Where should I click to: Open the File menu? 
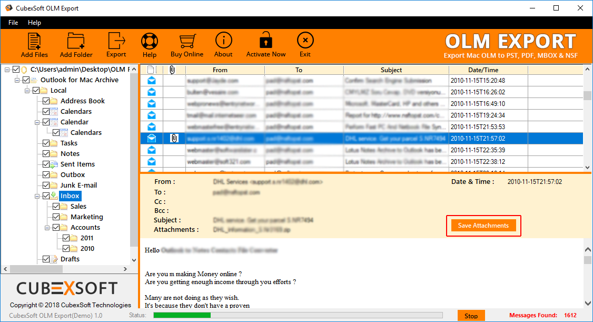[13, 23]
